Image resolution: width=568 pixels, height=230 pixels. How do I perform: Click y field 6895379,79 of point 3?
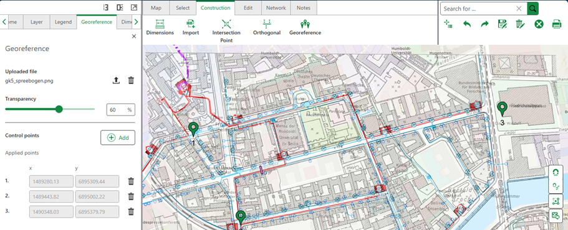97,211
